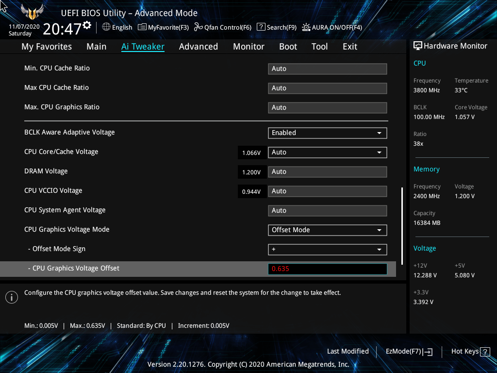Screen dimensions: 497x373
Task: Click the Hardware Monitor screen icon
Action: pyautogui.click(x=418, y=46)
